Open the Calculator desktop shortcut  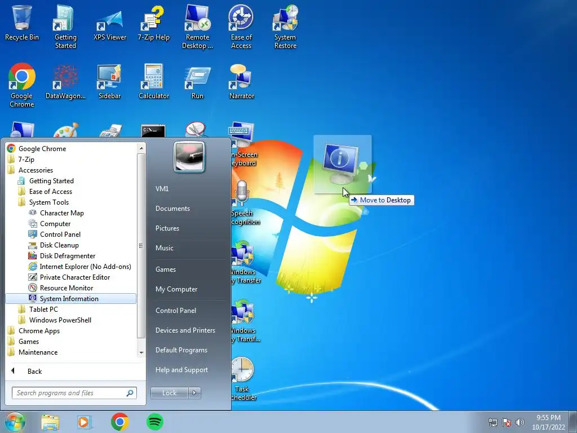click(153, 82)
